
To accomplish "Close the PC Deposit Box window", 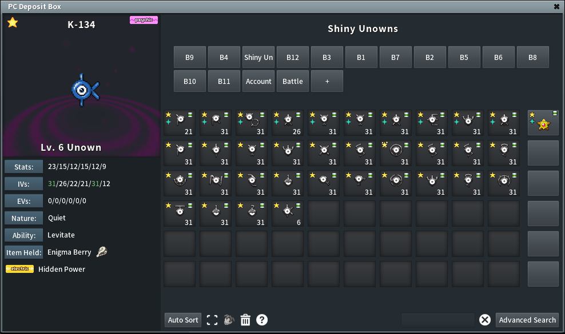I will (556, 6).
